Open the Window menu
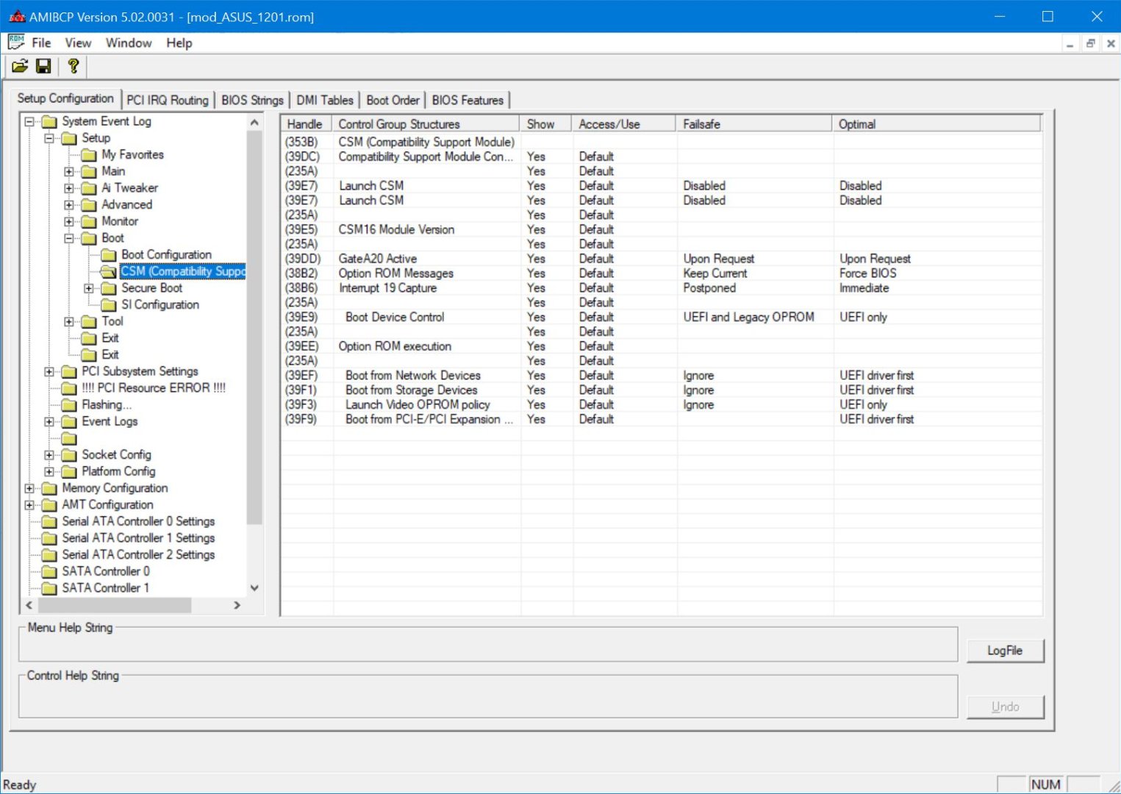Viewport: 1121px width, 794px height. (129, 43)
